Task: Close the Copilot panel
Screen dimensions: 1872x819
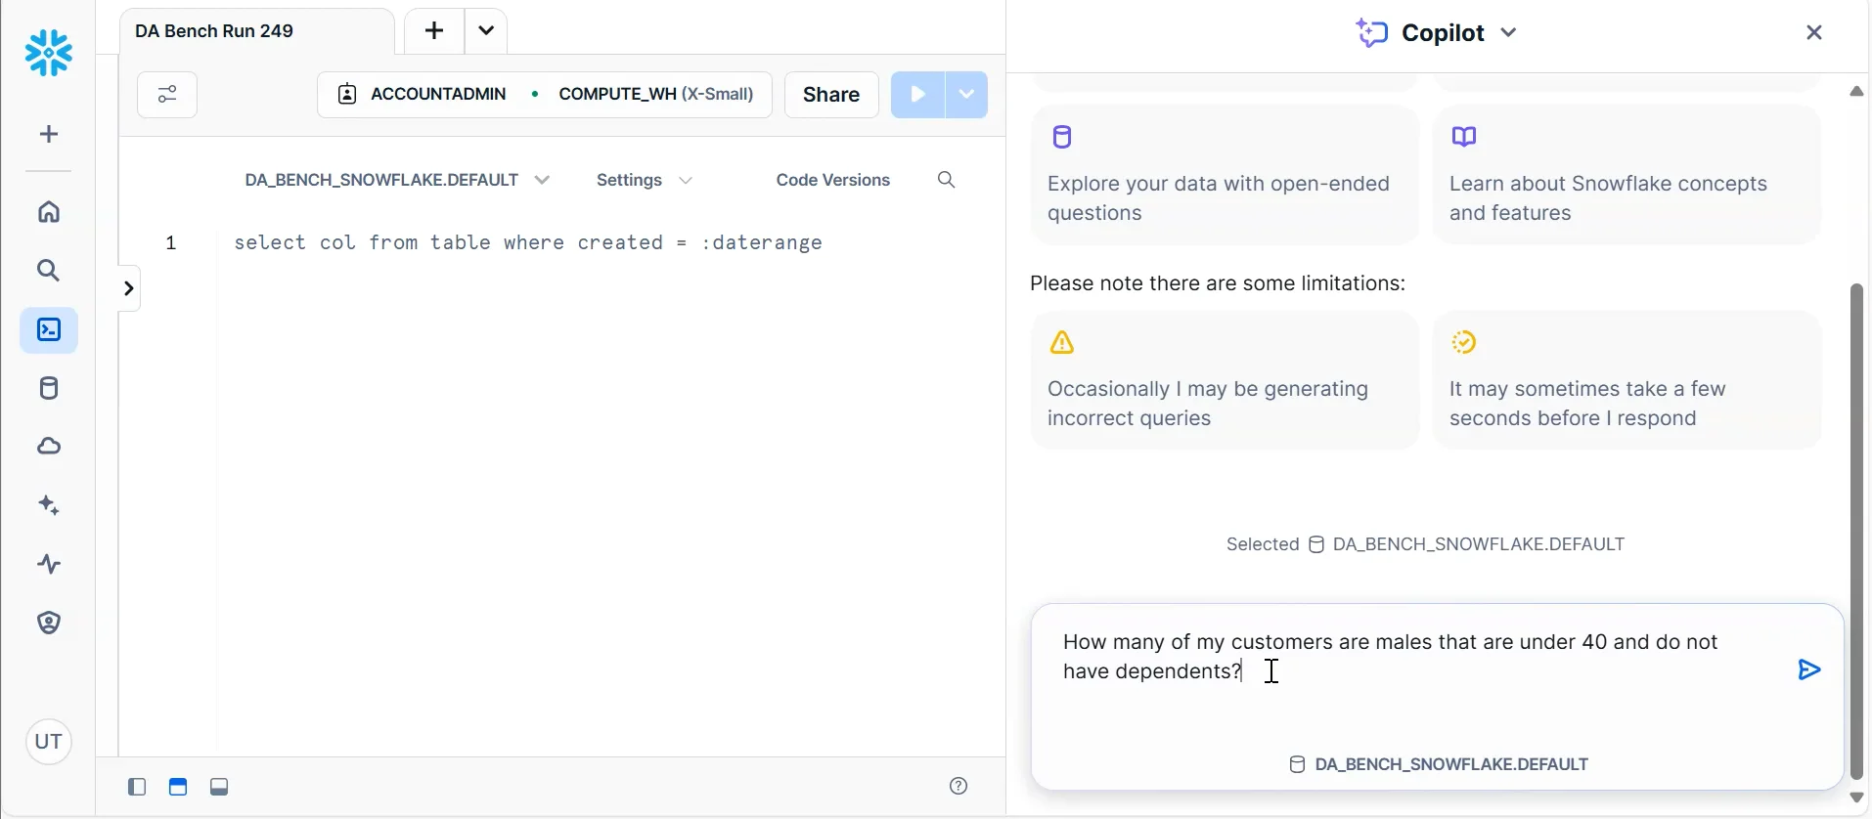Action: 1814,32
